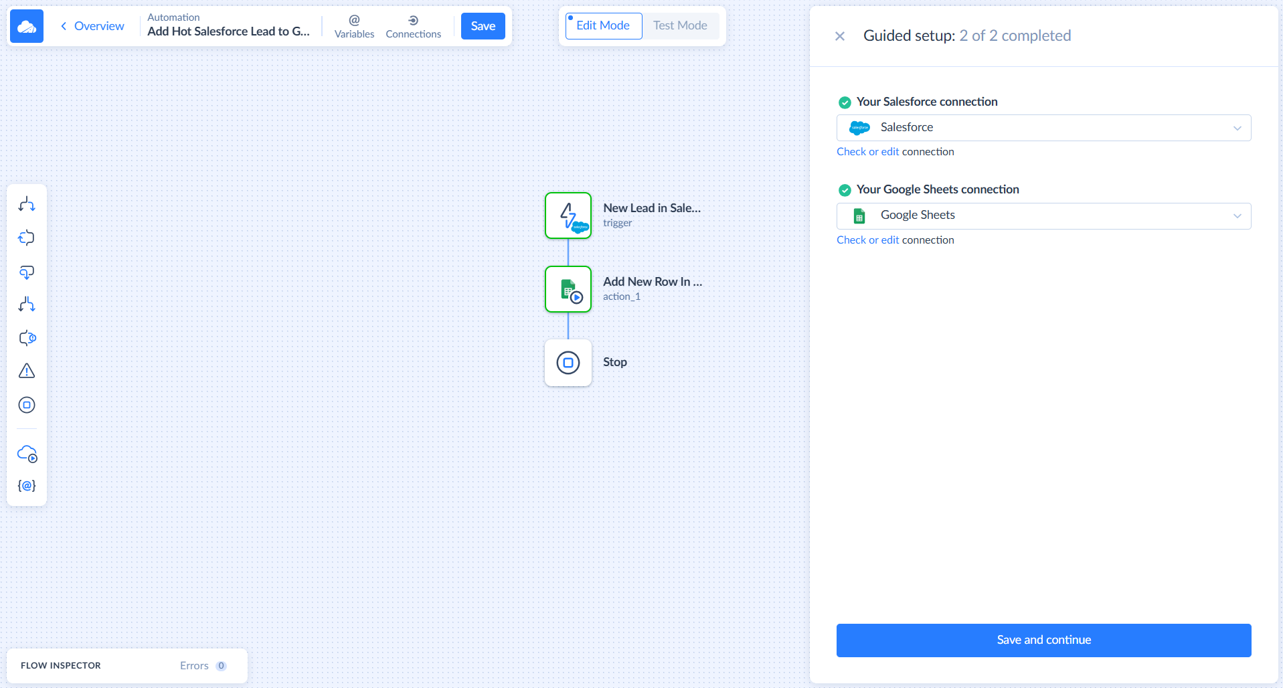
Task: Click the Connections icon in top toolbar
Action: pos(413,25)
